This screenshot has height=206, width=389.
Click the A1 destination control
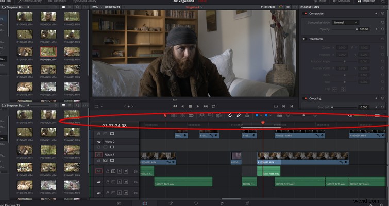(x=99, y=171)
